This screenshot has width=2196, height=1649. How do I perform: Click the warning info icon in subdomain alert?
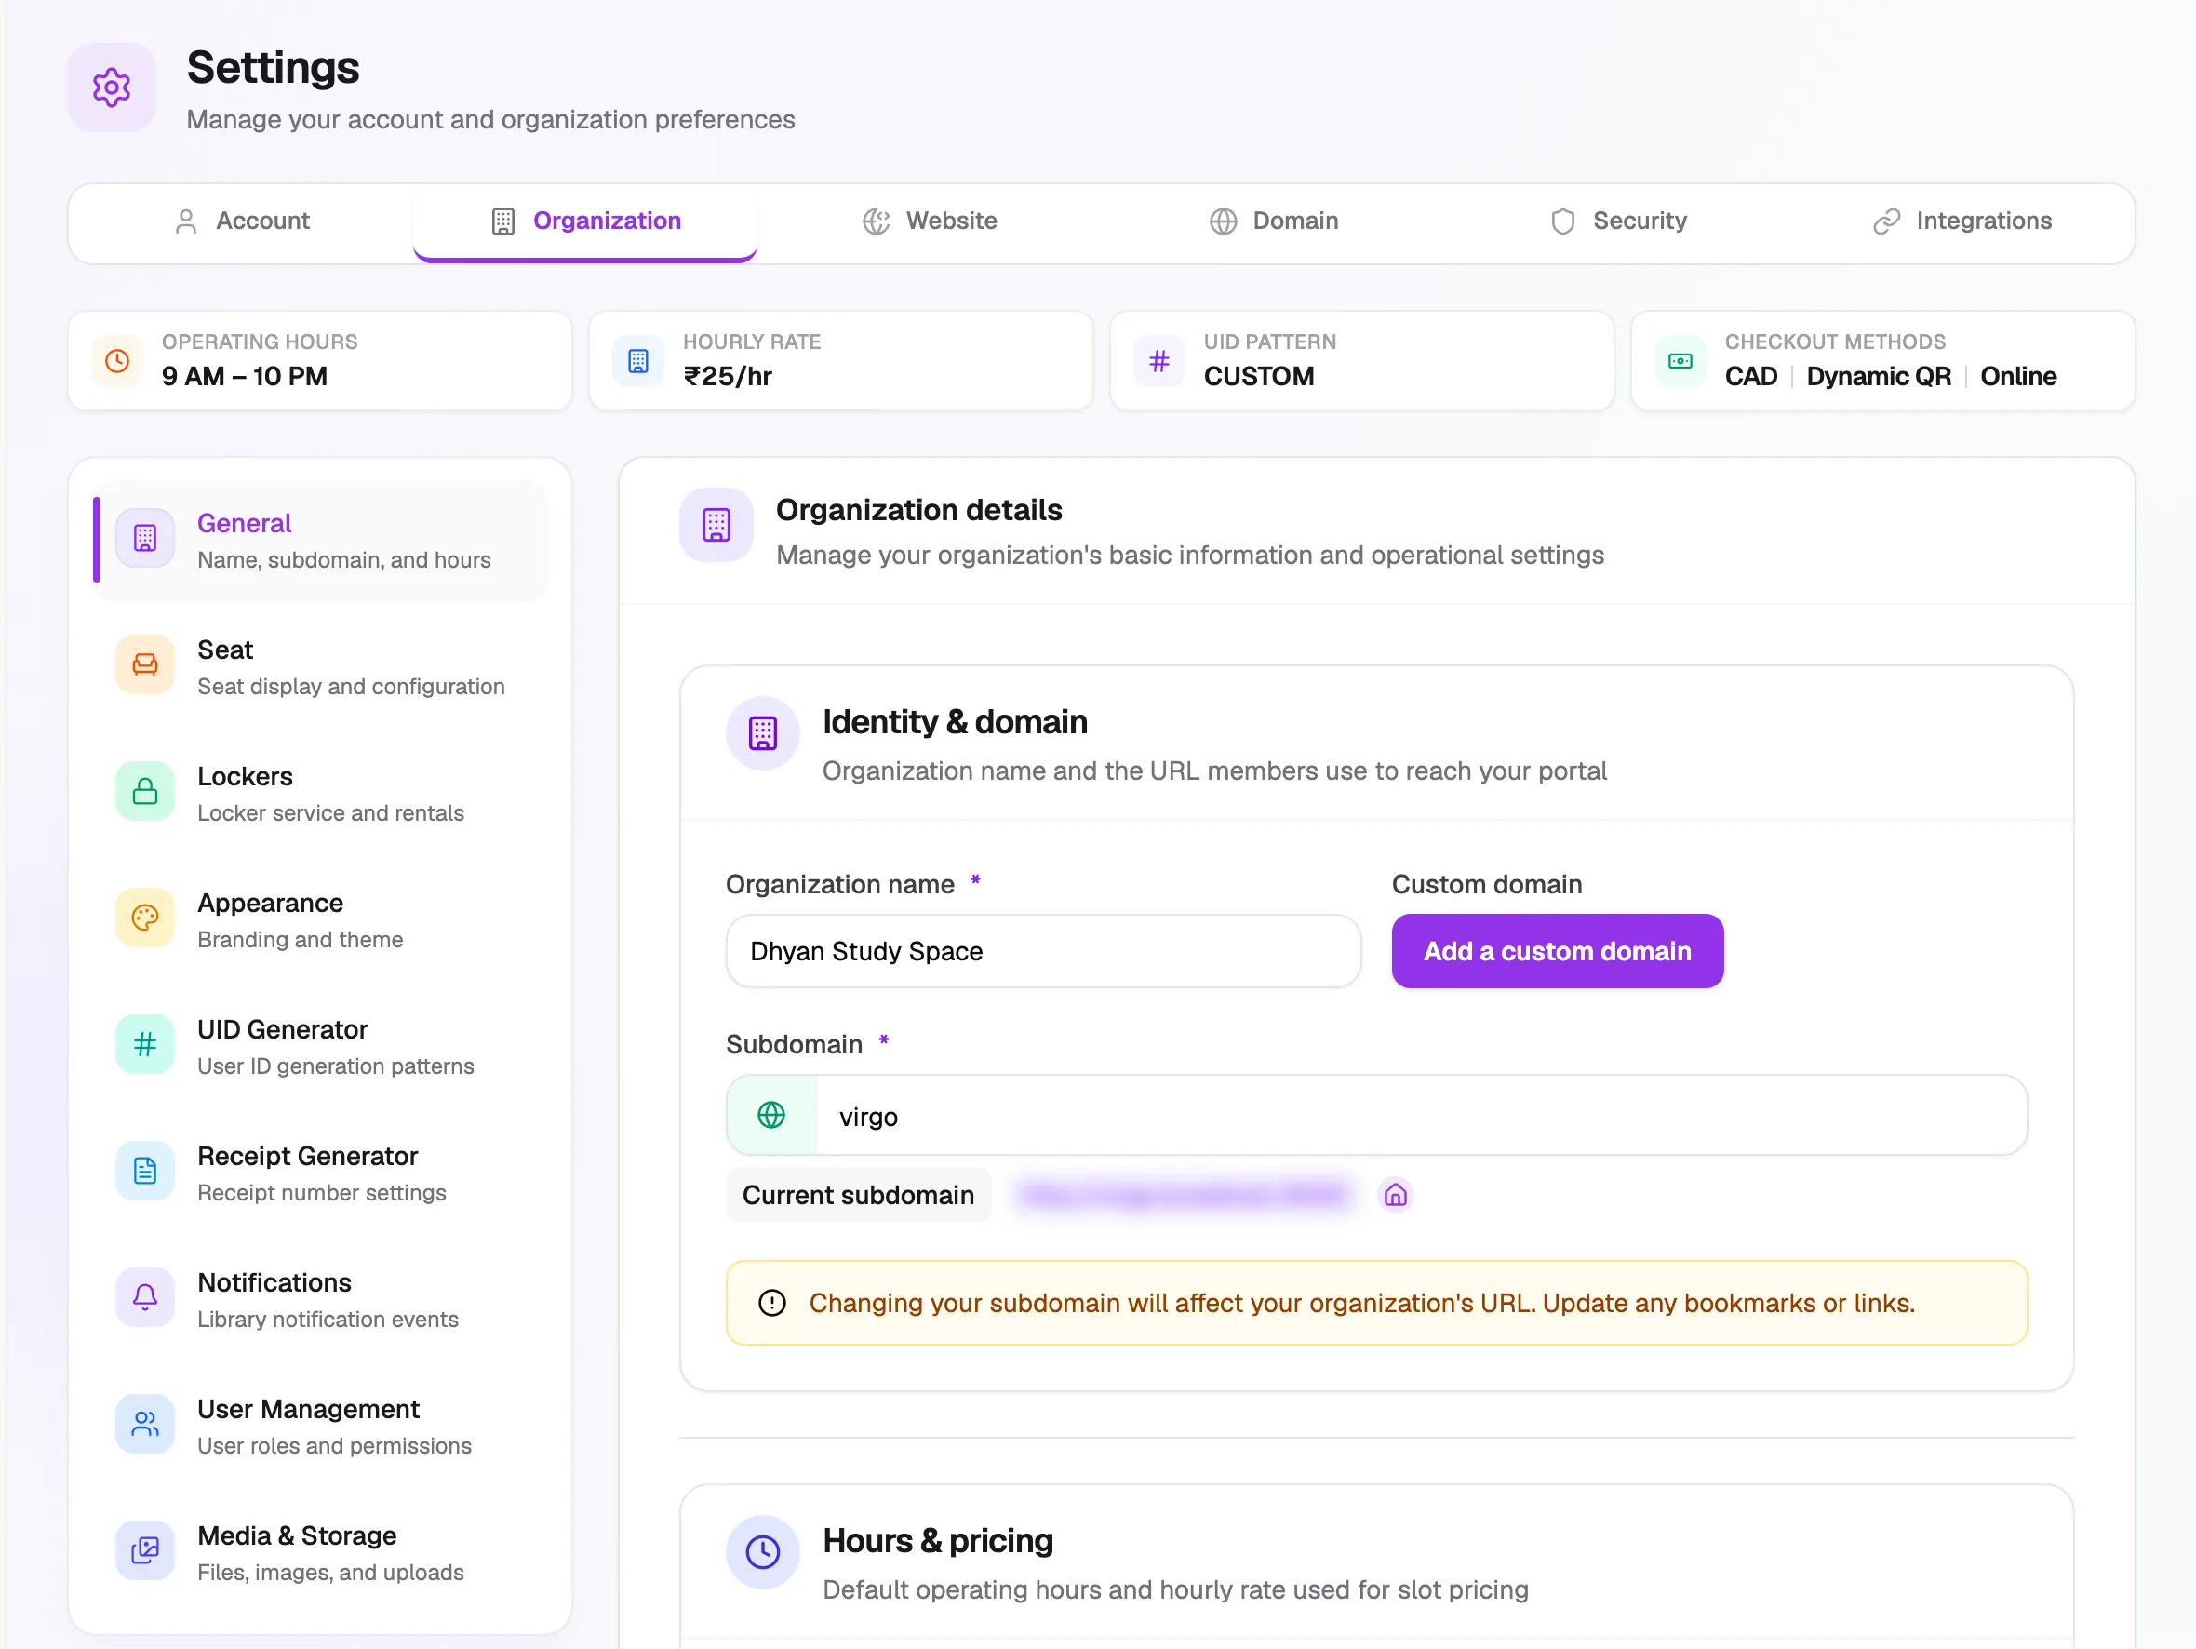[x=772, y=1304]
